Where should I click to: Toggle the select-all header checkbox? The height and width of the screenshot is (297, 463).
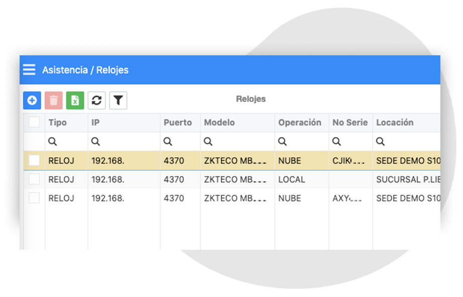tap(34, 122)
